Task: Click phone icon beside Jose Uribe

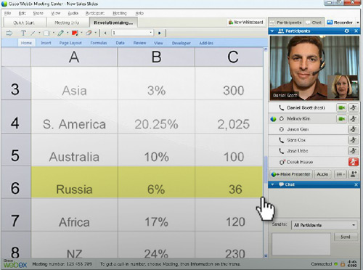Action: tap(281, 151)
